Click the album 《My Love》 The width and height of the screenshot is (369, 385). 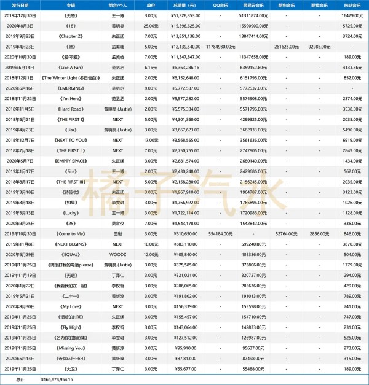coord(71,306)
